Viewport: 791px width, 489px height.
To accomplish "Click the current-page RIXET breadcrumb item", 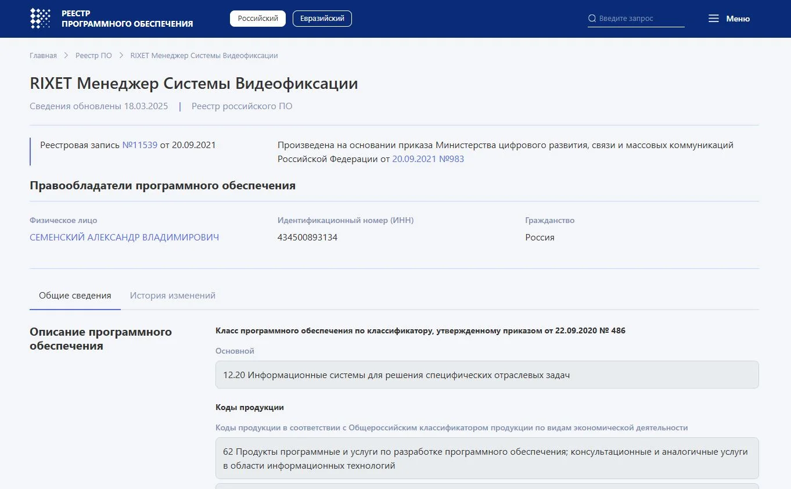I will point(204,56).
